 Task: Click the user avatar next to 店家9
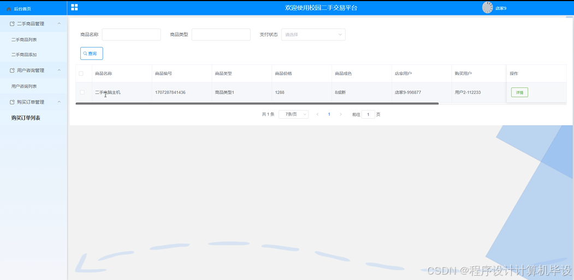pyautogui.click(x=487, y=7)
